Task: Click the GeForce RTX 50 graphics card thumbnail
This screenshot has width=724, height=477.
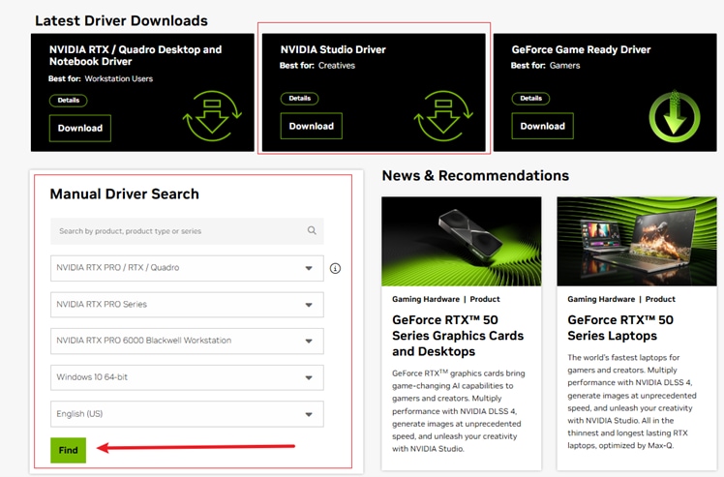Action: point(462,242)
